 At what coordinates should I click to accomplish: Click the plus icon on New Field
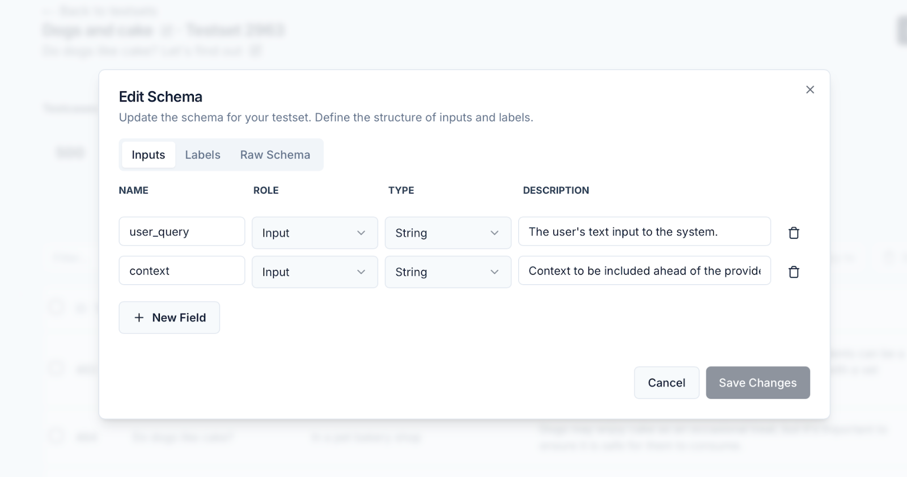(x=139, y=318)
